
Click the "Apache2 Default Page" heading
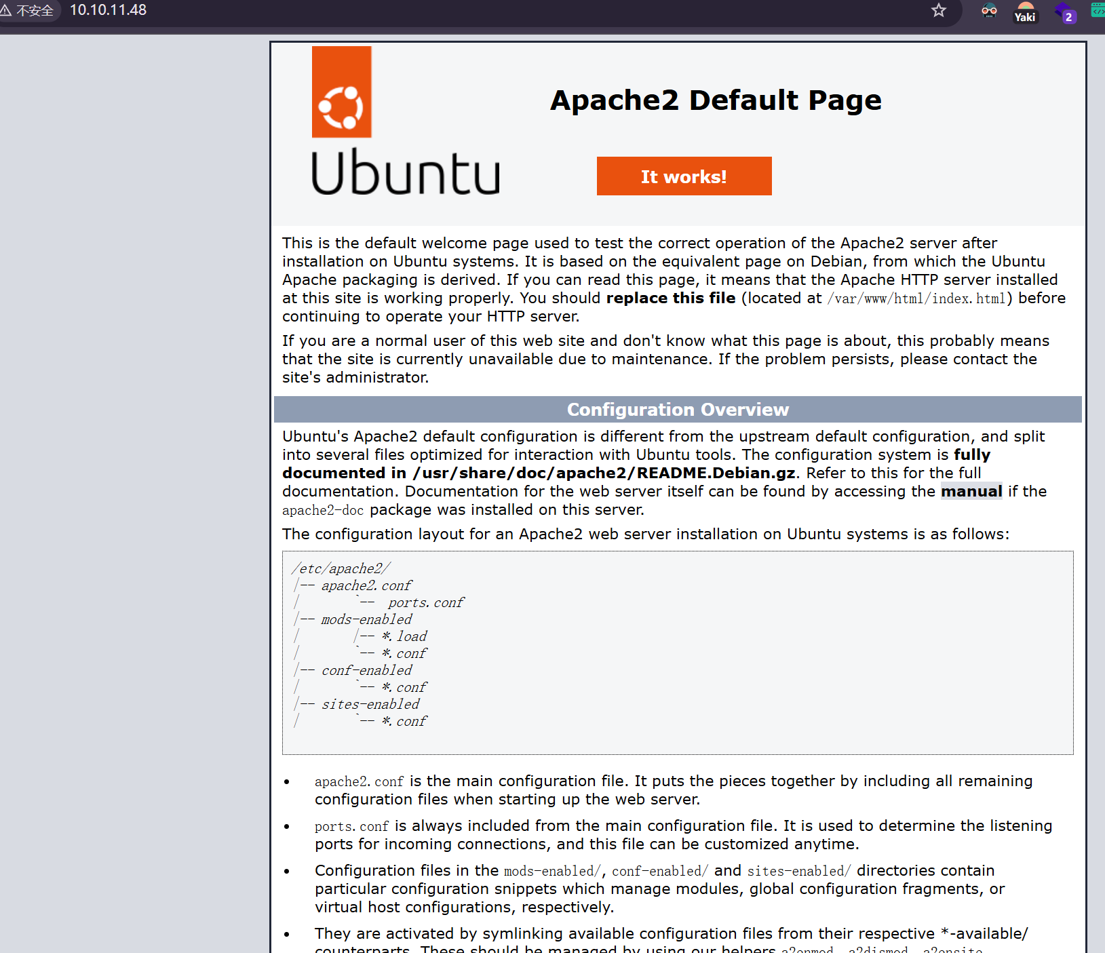(716, 100)
